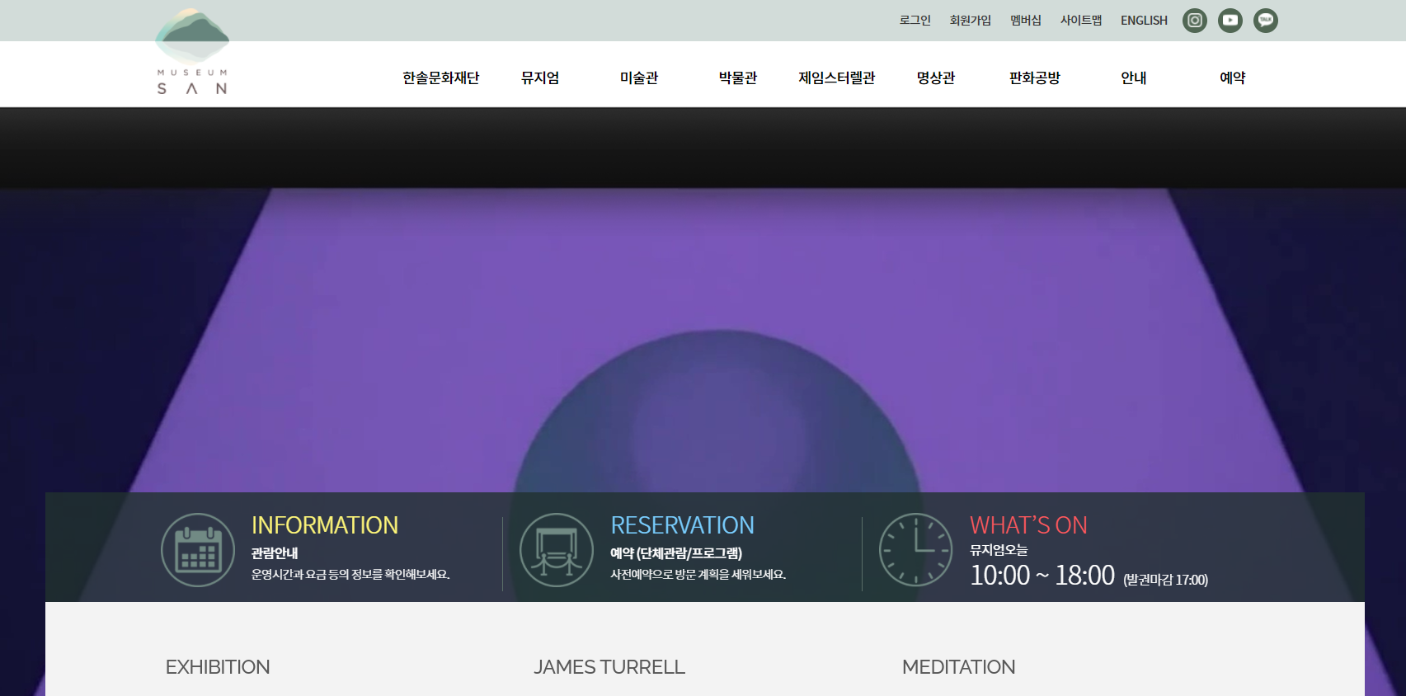Click the WHAT'S ON heading

(1028, 525)
